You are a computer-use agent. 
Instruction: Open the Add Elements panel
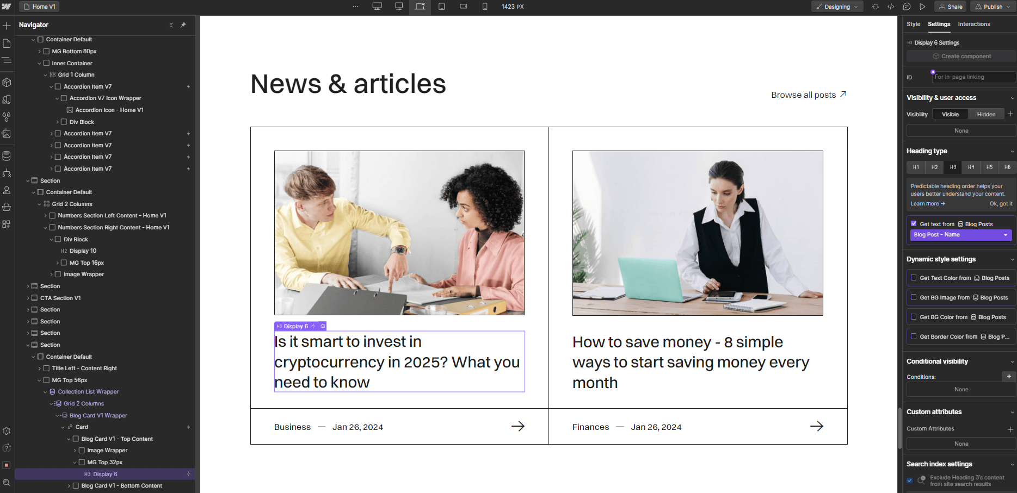click(8, 26)
